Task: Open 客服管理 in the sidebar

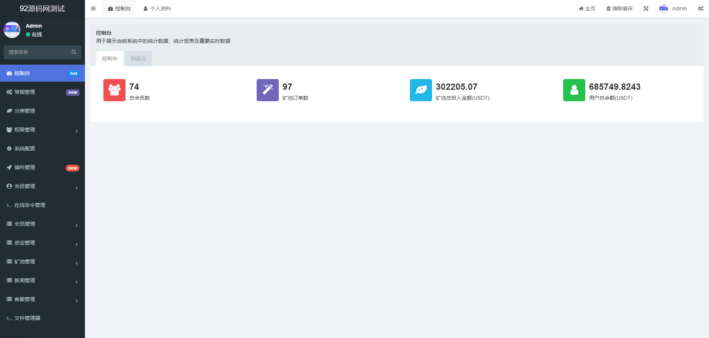Action: coord(42,299)
